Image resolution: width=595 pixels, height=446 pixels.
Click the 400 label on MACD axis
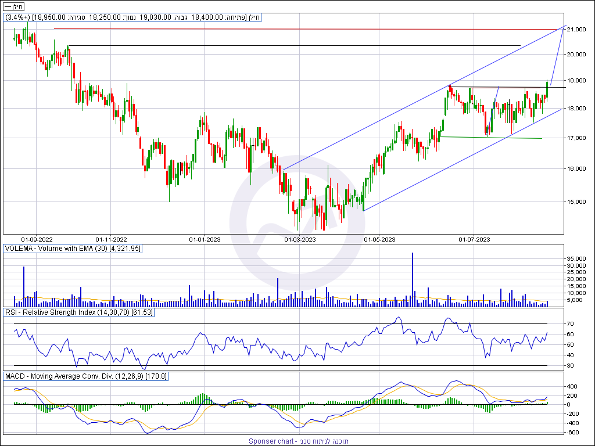coord(572,387)
